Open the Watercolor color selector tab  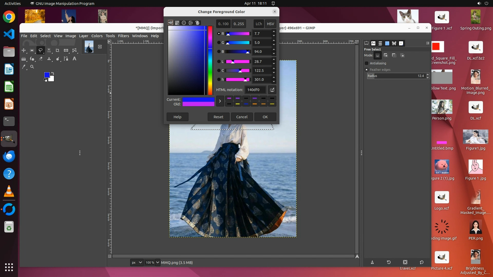[x=184, y=23]
